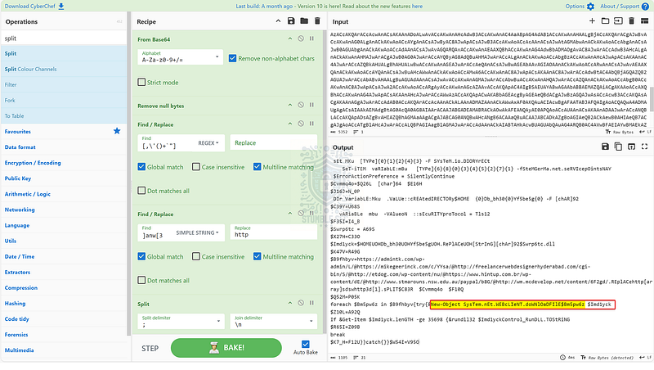Save the recipe with the floppy icon
This screenshot has height=370, width=654.
tap(291, 21)
